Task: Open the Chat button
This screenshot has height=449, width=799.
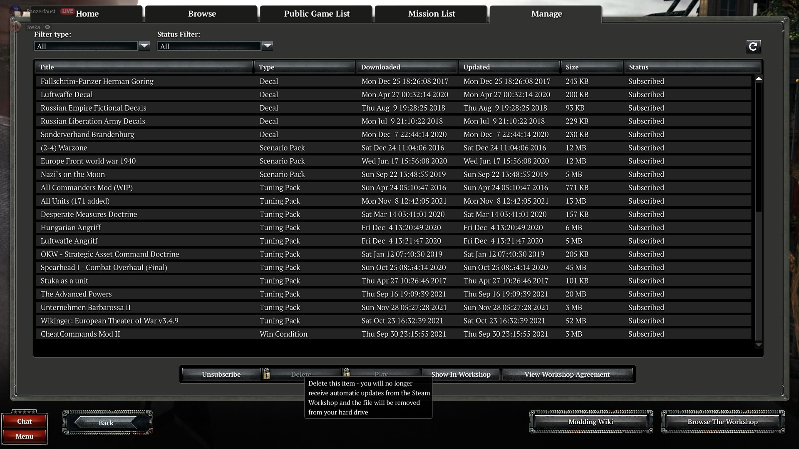Action: (x=25, y=421)
